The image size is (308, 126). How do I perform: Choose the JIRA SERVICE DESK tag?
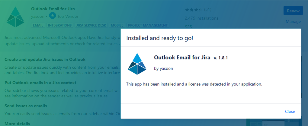click(91, 25)
